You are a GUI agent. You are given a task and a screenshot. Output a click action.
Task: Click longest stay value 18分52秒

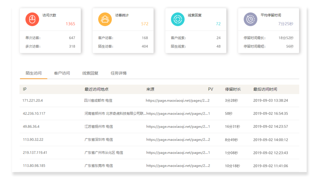pyautogui.click(x=286, y=38)
